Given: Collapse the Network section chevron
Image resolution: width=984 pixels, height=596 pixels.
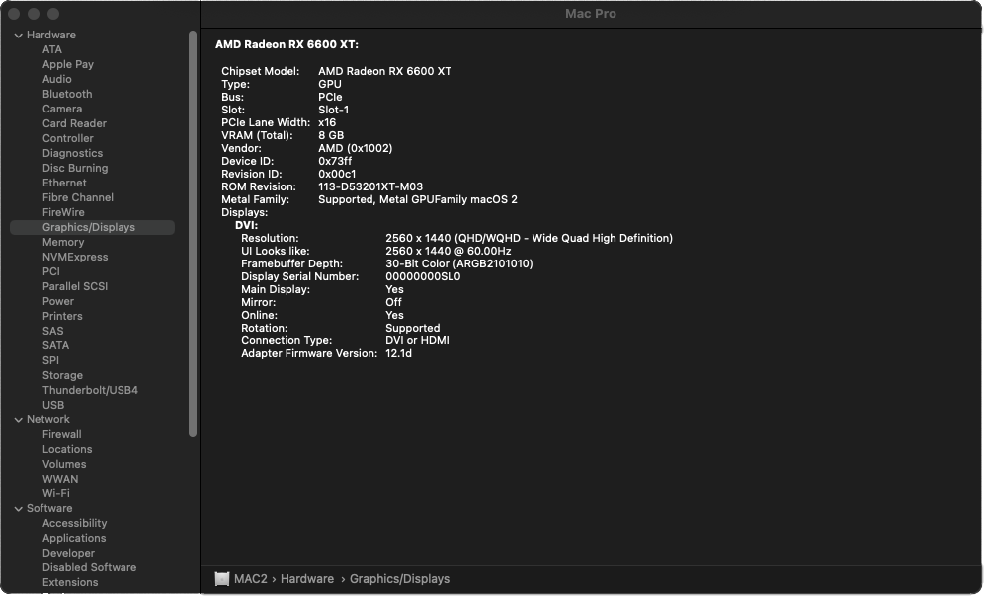Looking at the screenshot, I should click(18, 420).
